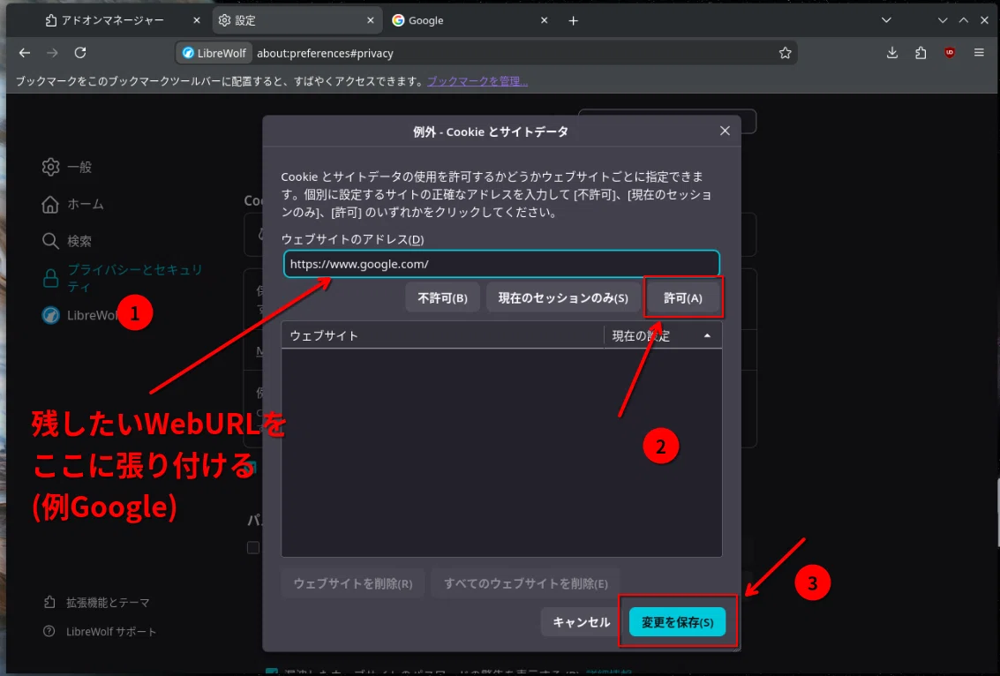Click the page reload icon
Viewport: 1000px width, 676px height.
tap(80, 53)
